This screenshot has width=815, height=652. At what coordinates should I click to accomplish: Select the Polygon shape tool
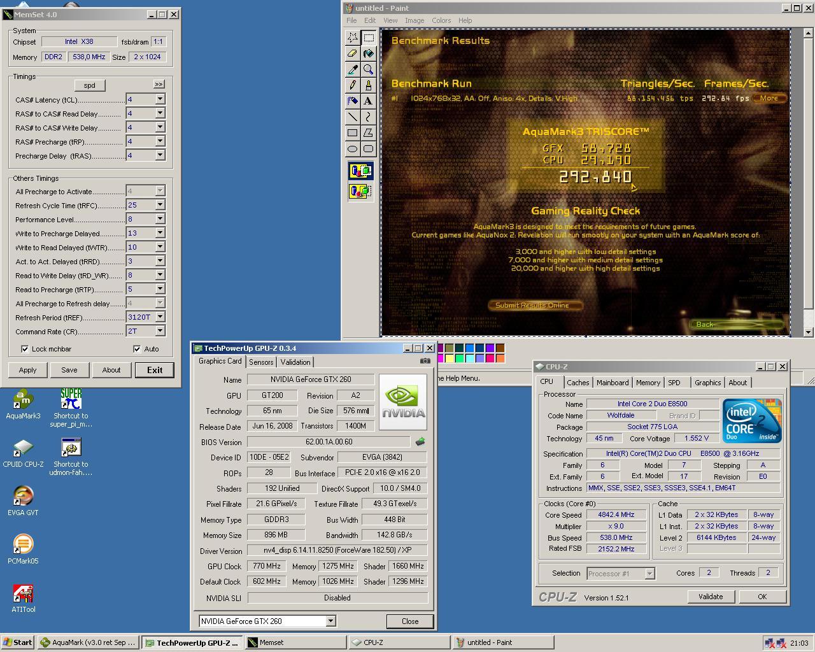pyautogui.click(x=368, y=133)
